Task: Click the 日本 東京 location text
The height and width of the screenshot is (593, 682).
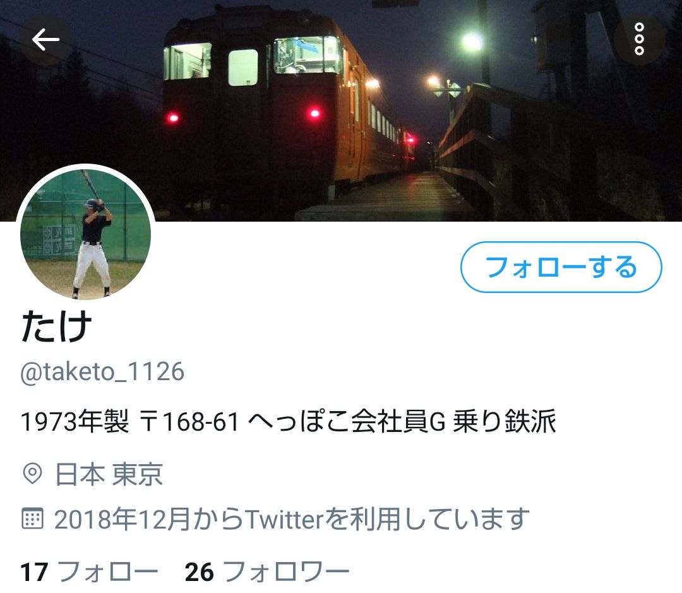Action: [x=109, y=474]
